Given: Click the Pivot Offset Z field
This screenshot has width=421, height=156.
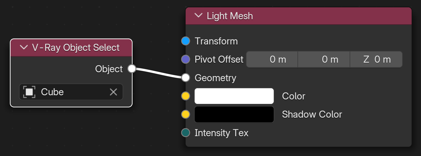Looking at the screenshot, I should (x=376, y=59).
